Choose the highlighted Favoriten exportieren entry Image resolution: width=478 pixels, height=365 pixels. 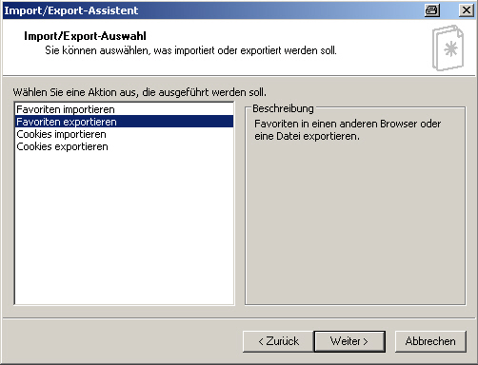[x=125, y=122]
